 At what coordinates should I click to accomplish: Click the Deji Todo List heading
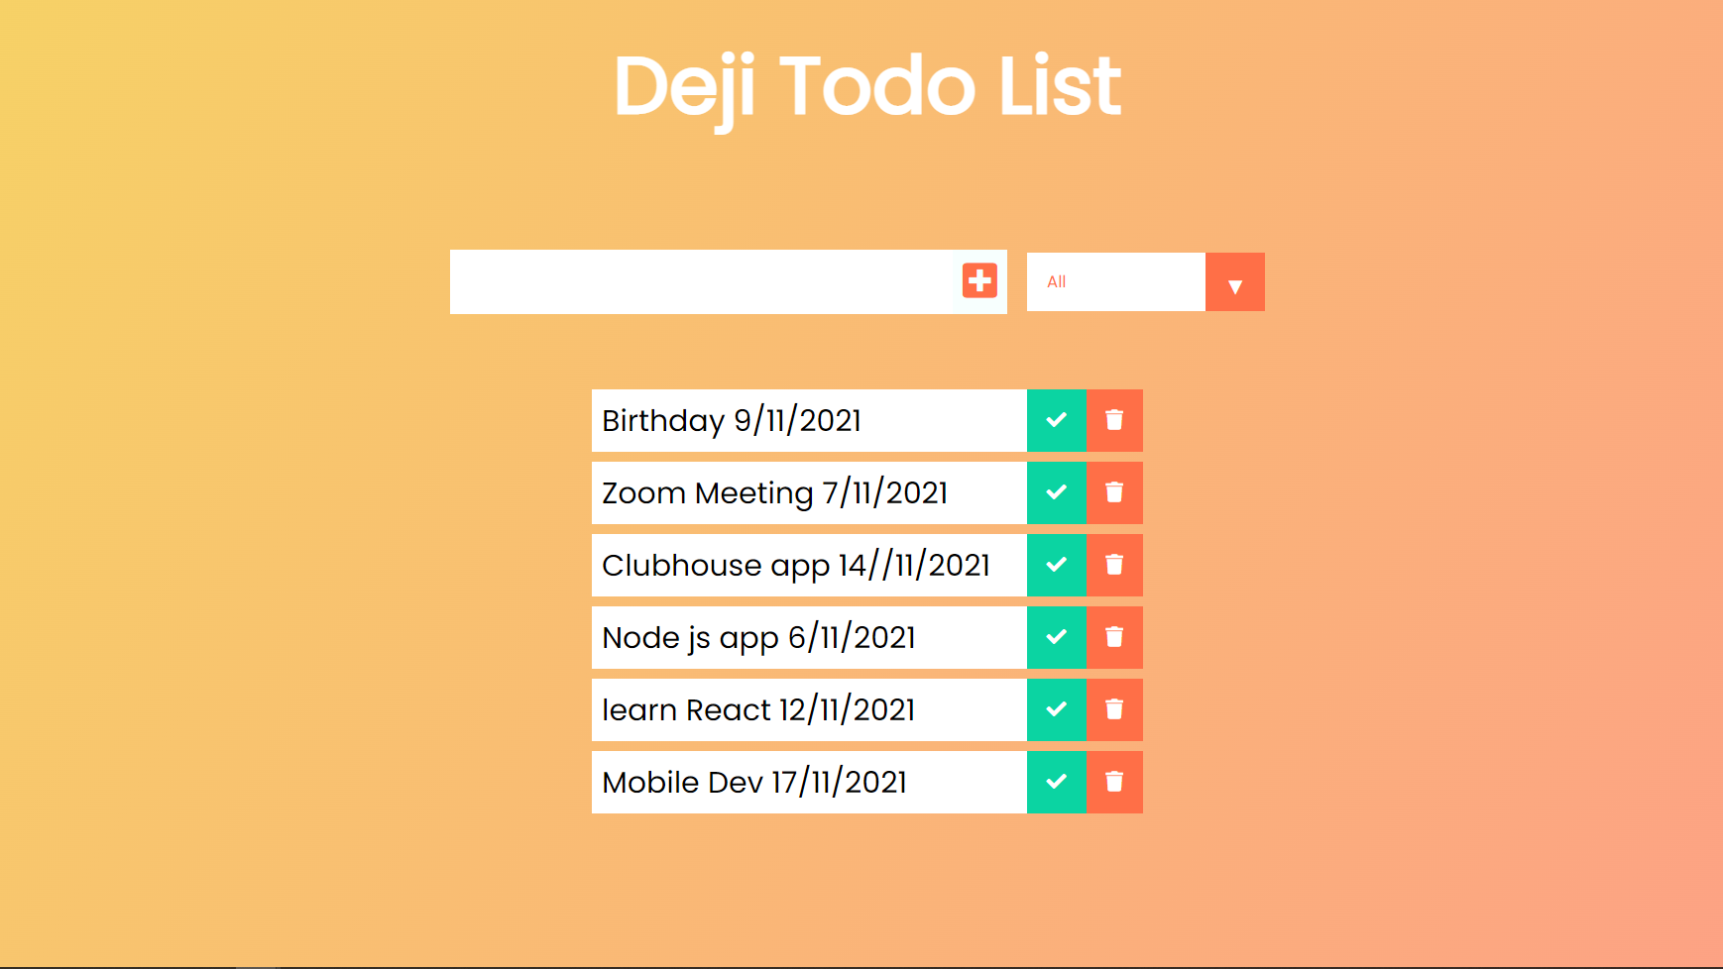867,87
